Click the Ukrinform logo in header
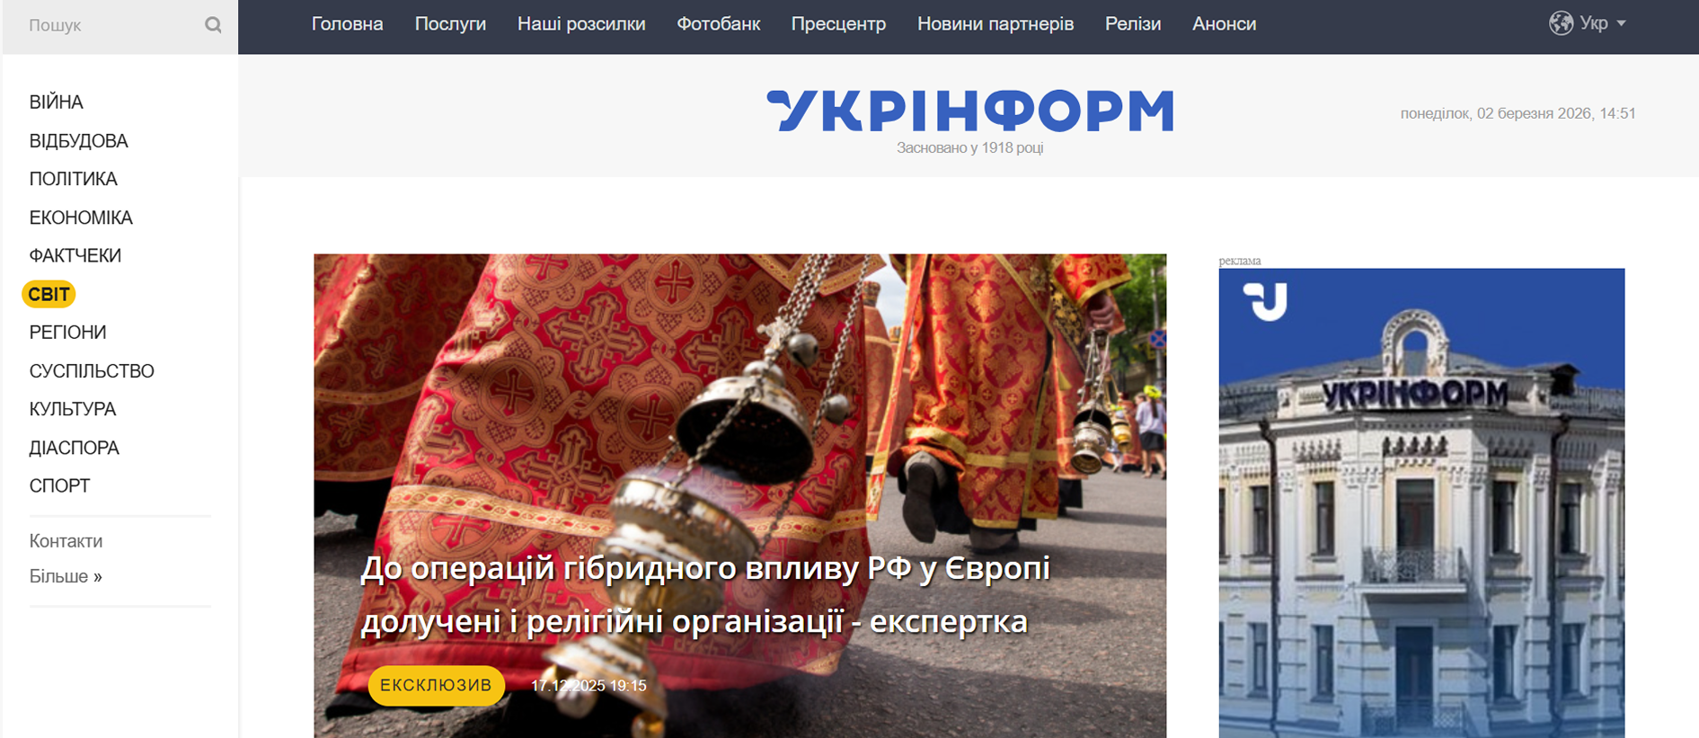1699x738 pixels. click(970, 111)
